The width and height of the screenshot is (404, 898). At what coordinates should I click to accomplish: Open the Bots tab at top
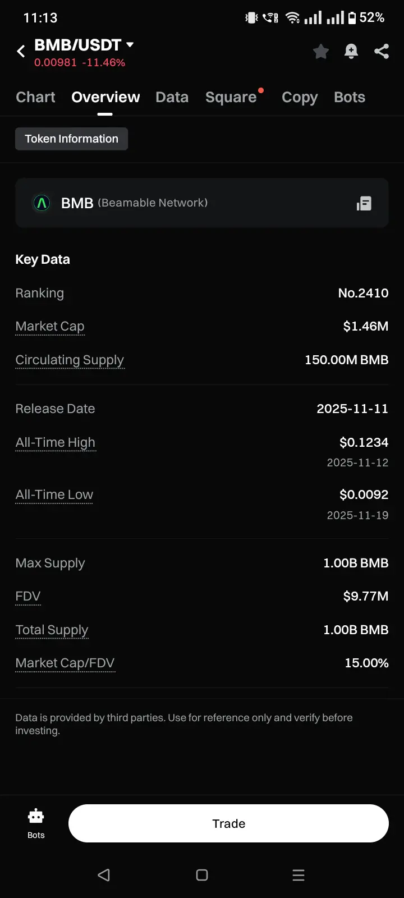click(x=349, y=97)
